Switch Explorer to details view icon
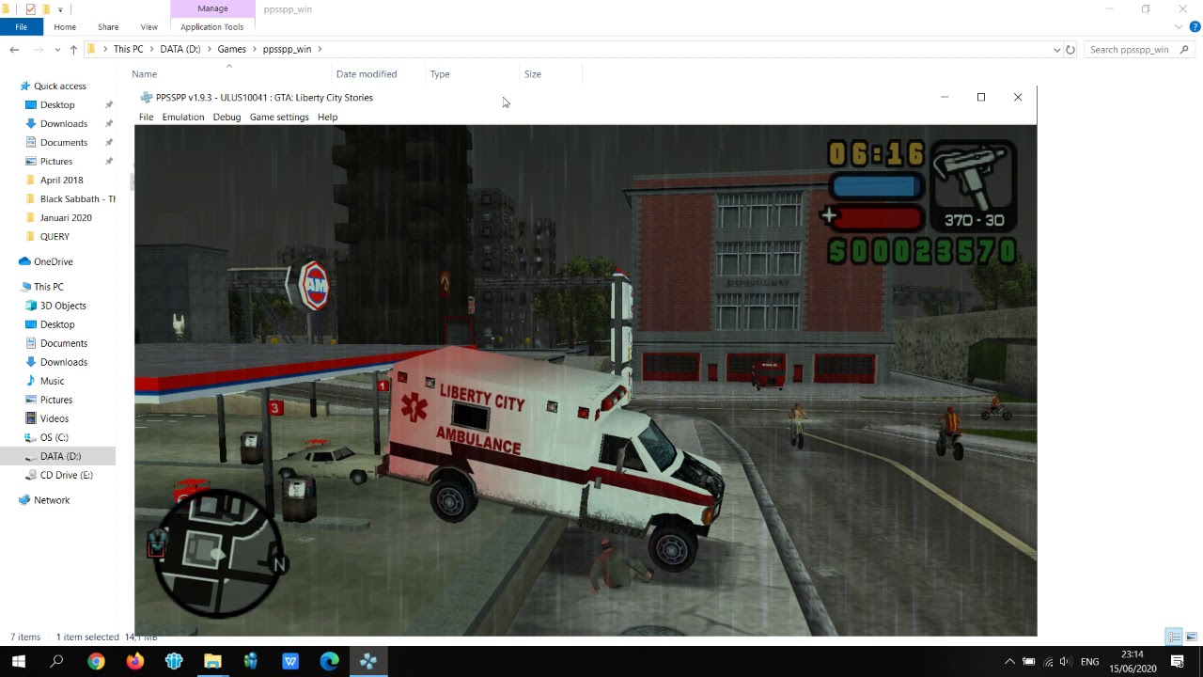Image resolution: width=1203 pixels, height=677 pixels. click(x=1174, y=637)
